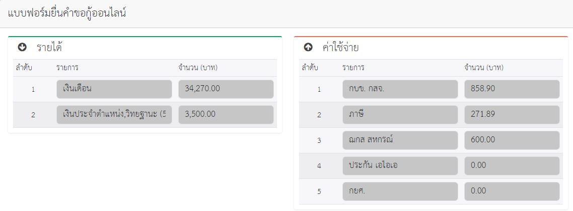Select the ภาษี expense field

coord(400,115)
